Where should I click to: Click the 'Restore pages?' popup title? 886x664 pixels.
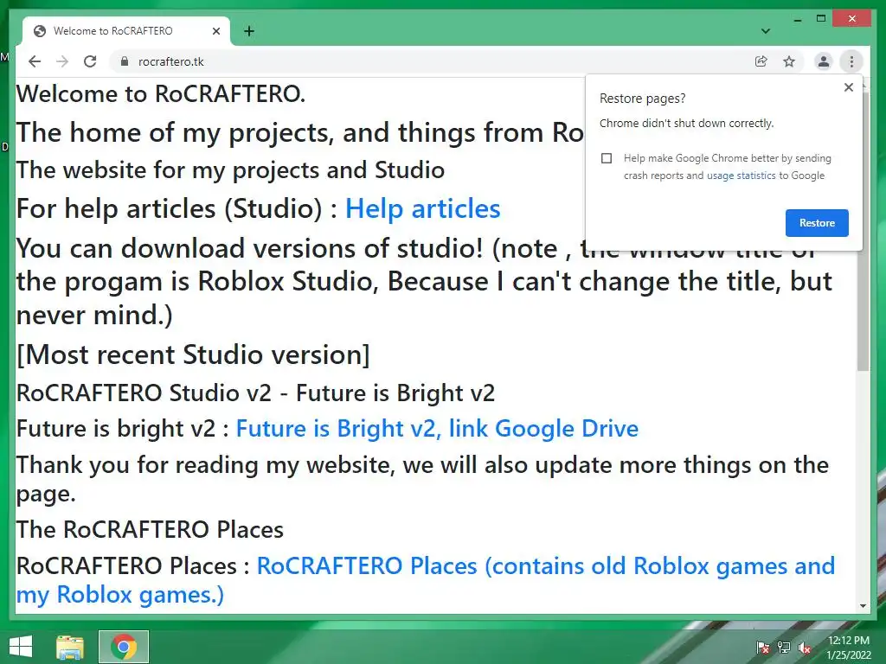tap(643, 99)
